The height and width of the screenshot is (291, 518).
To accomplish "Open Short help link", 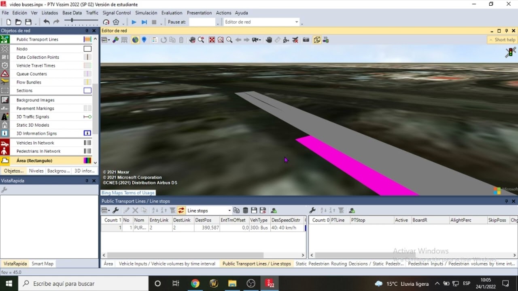I will pos(502,40).
